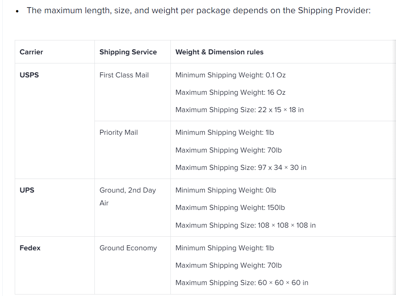Click Maximum Shipping Size 97 x 34 × 30 text

click(241, 168)
